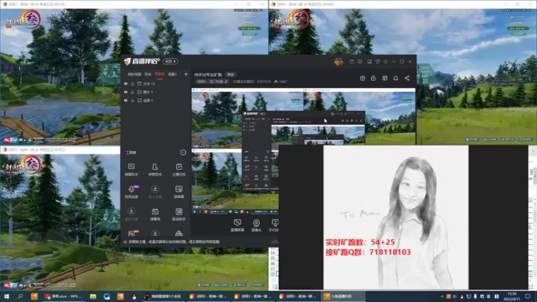Open the 弹幕秀 tool
Image resolution: width=537 pixels, height=302 pixels.
point(155,214)
